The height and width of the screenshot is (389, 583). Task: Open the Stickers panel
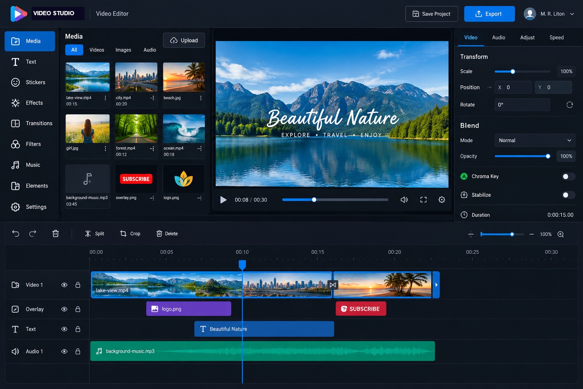click(x=30, y=82)
